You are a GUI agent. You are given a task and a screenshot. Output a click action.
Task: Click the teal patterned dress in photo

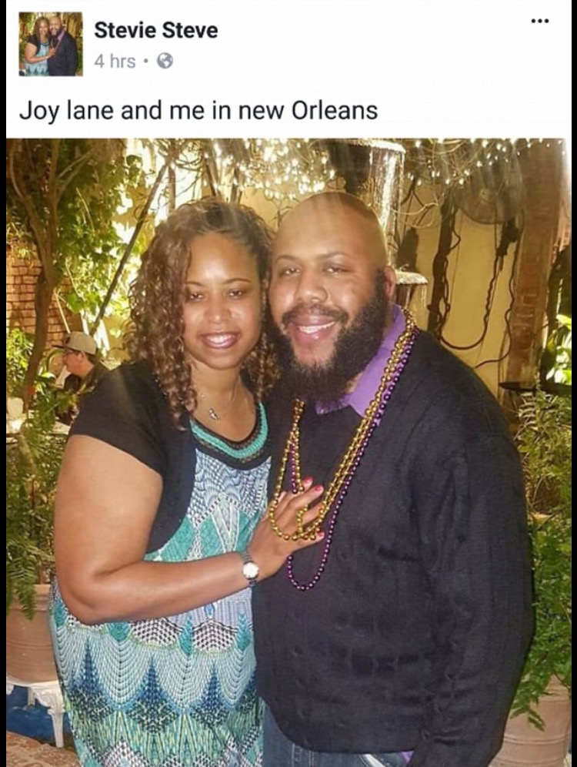162,611
